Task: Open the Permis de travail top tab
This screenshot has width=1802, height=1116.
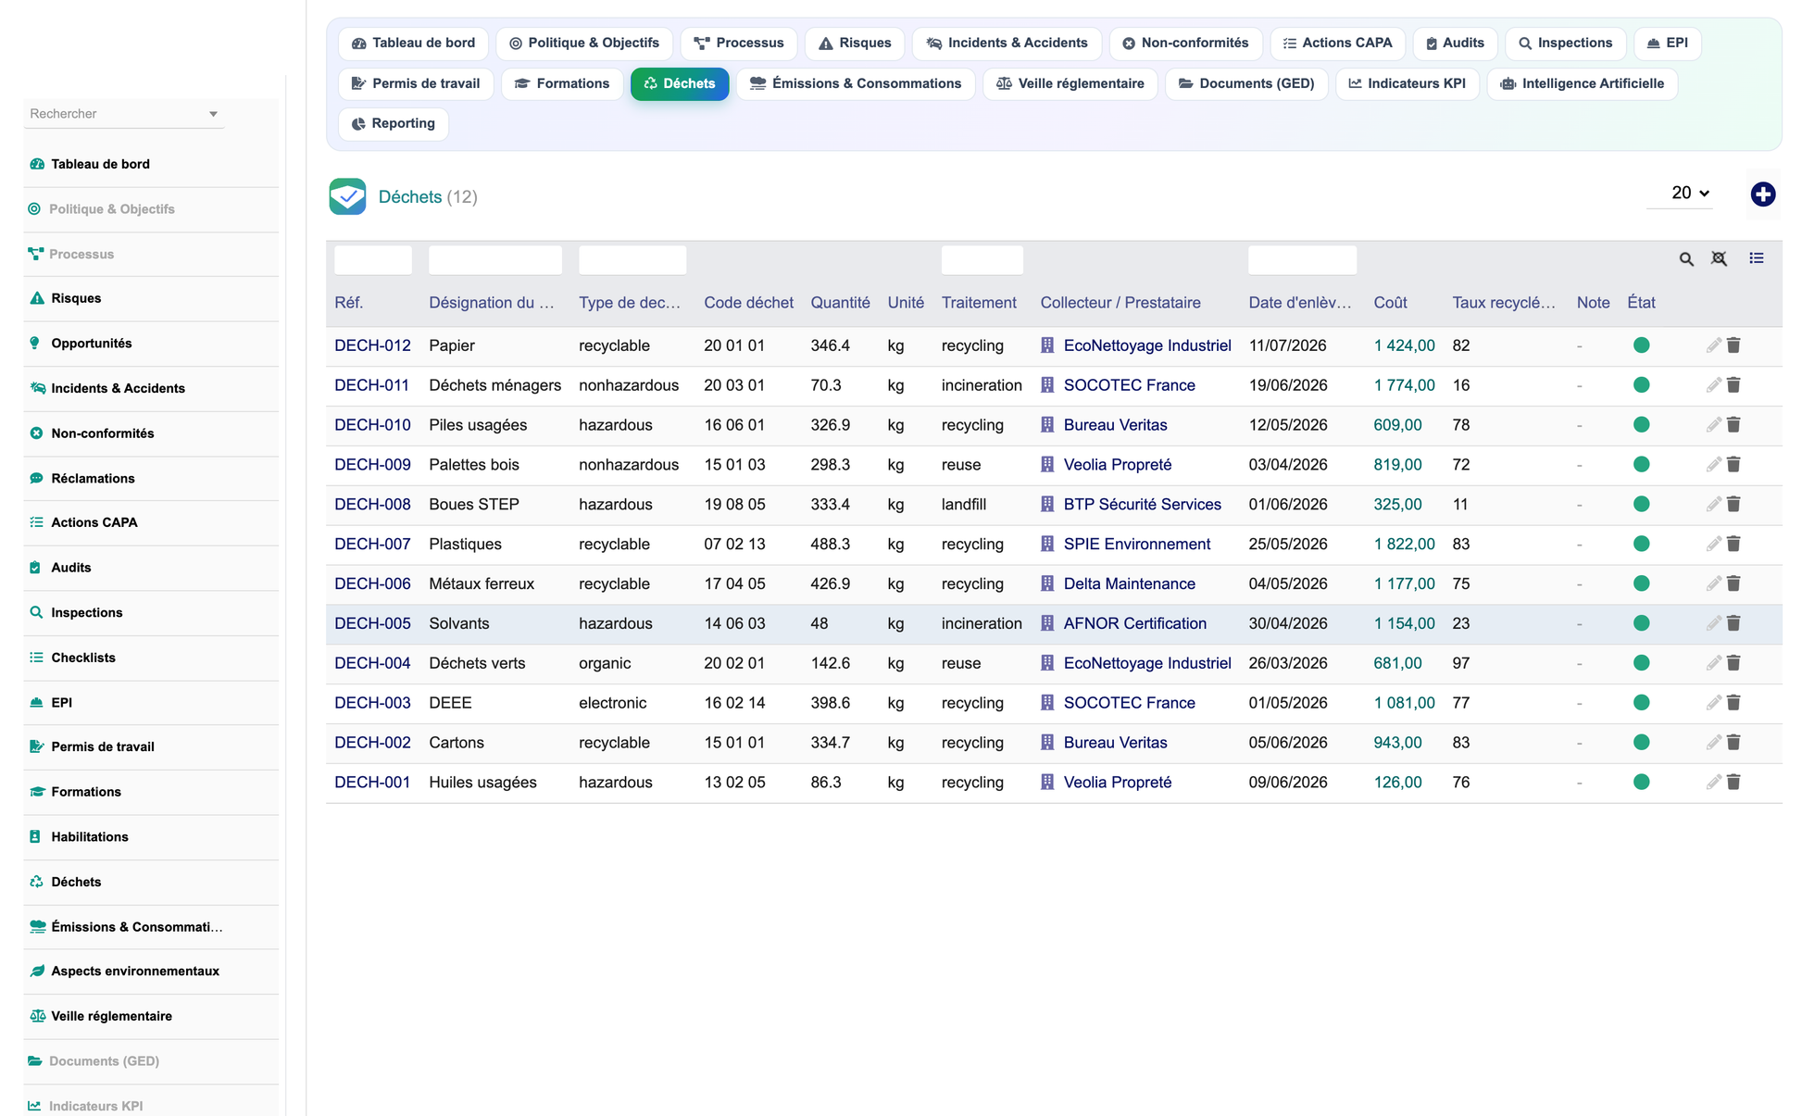Action: (x=416, y=84)
